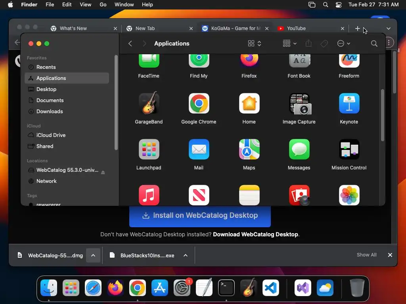The height and width of the screenshot is (304, 406).
Task: Open the Finder action ellipsis menu
Action: [344, 44]
